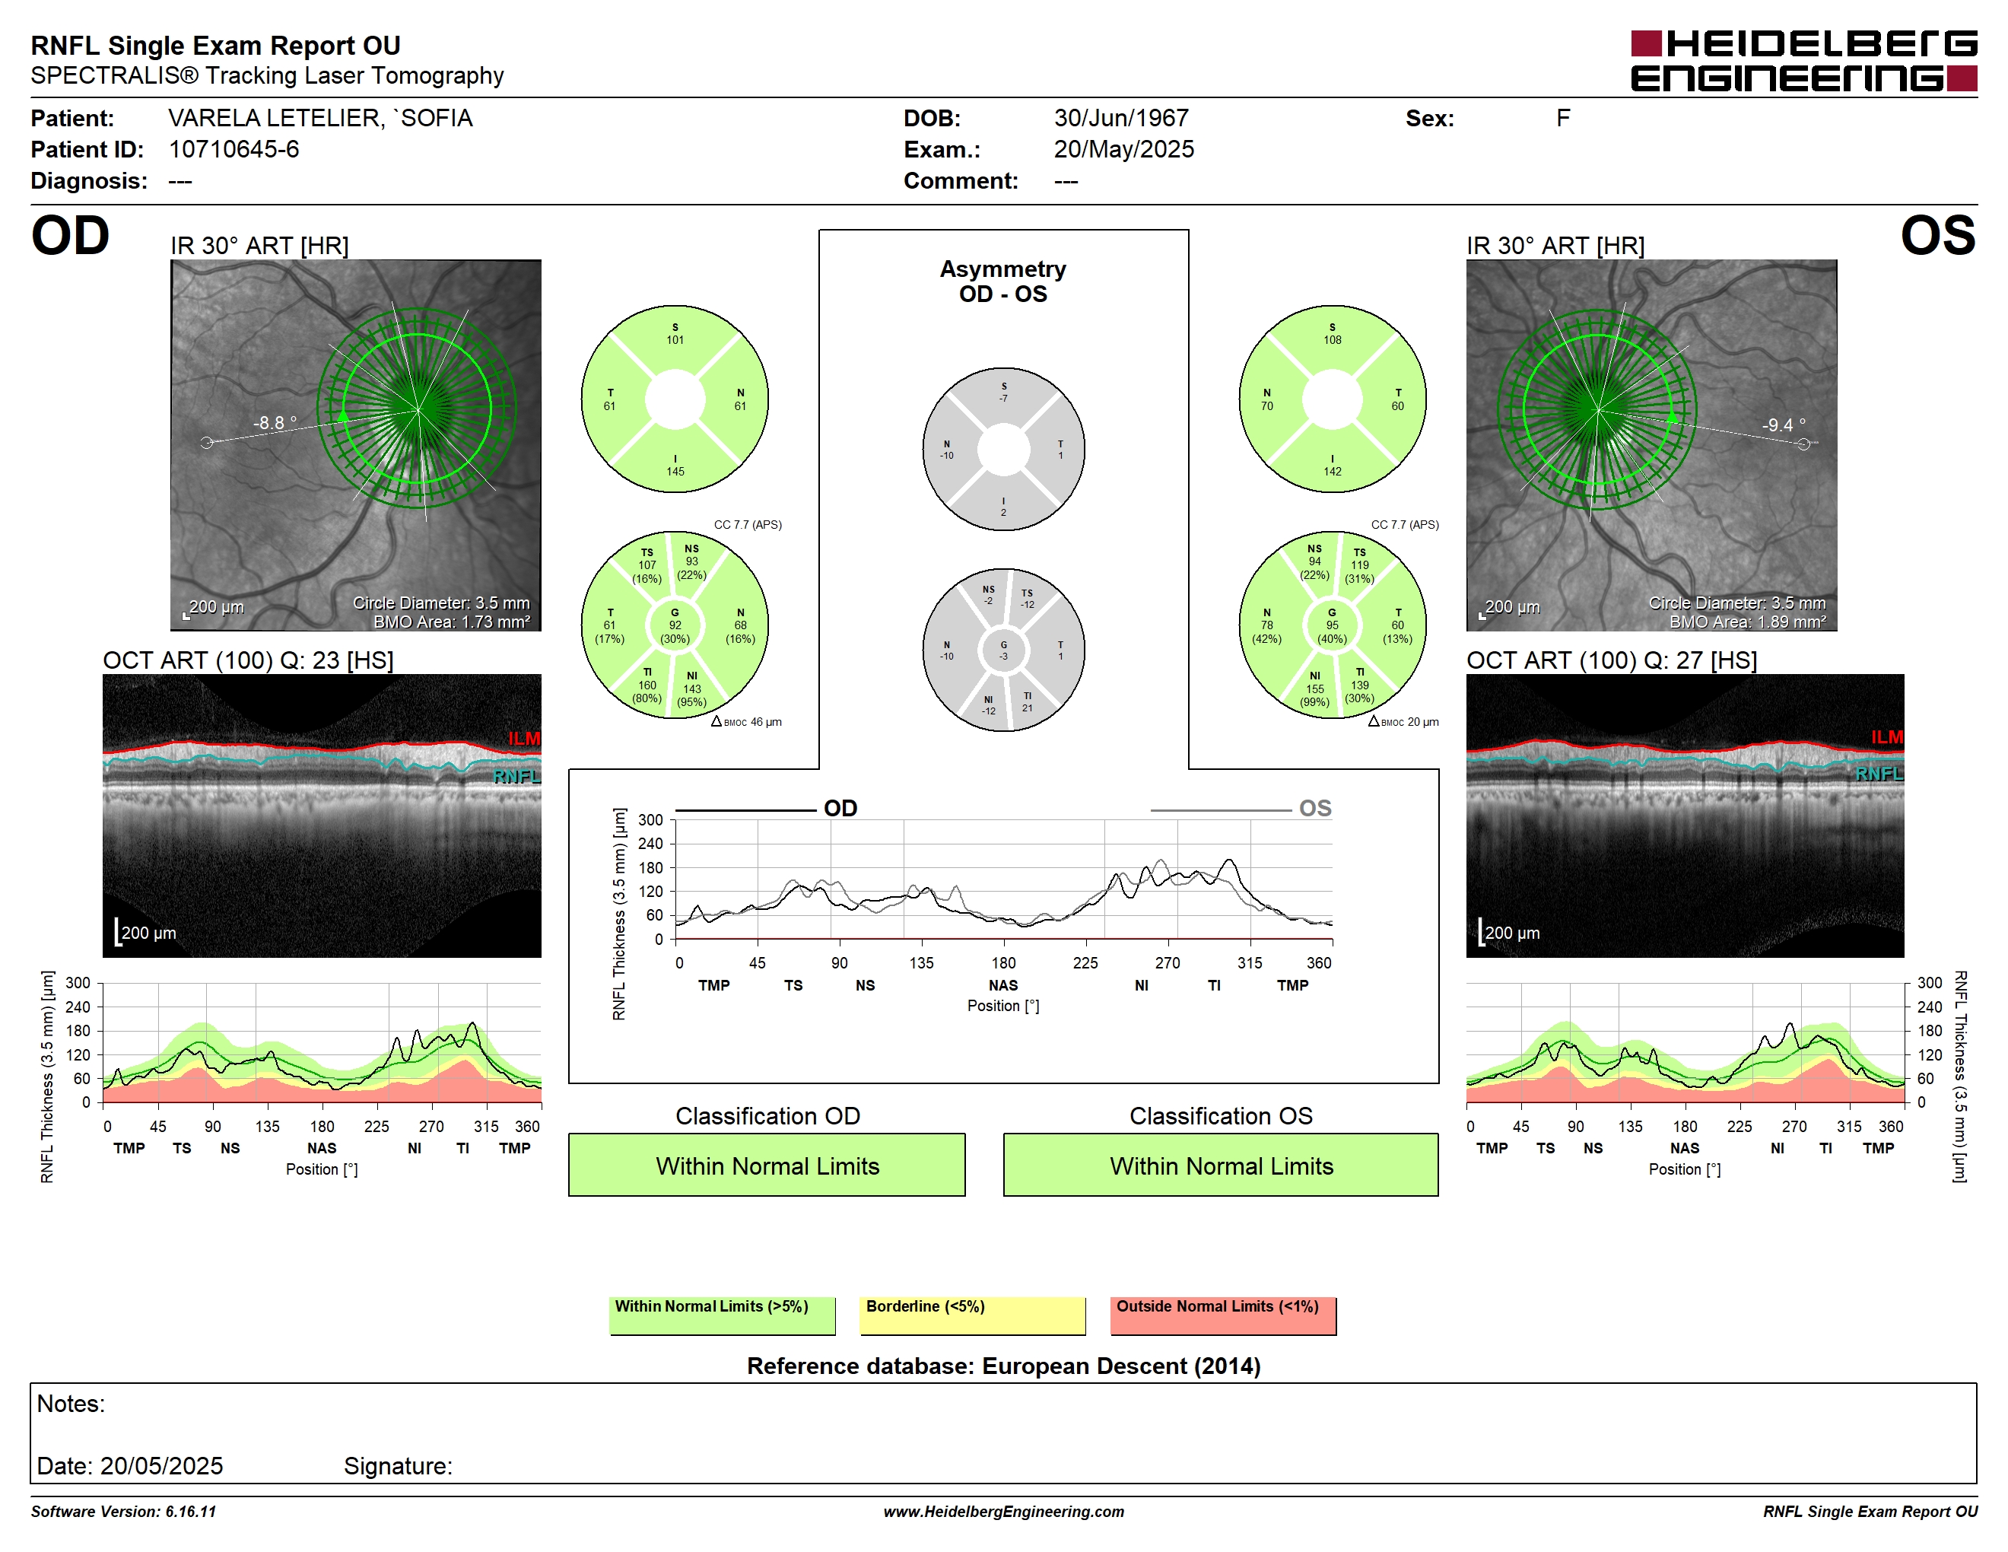Click the asymmetry N value -10 in top chart
This screenshot has width=2008, height=1552.
(946, 455)
